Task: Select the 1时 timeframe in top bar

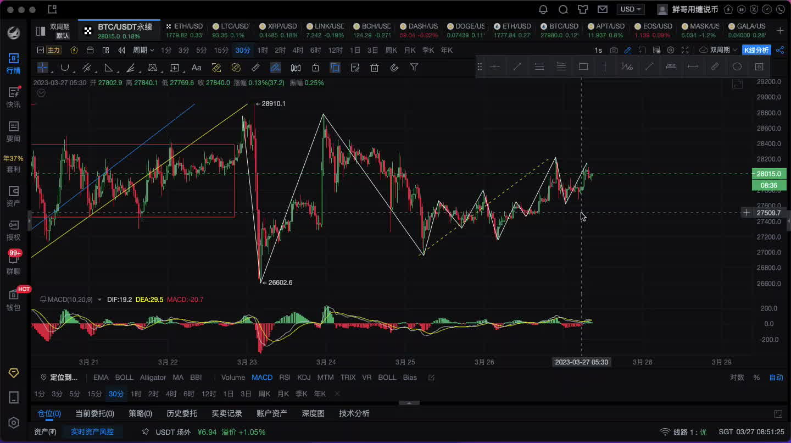Action: pos(263,50)
